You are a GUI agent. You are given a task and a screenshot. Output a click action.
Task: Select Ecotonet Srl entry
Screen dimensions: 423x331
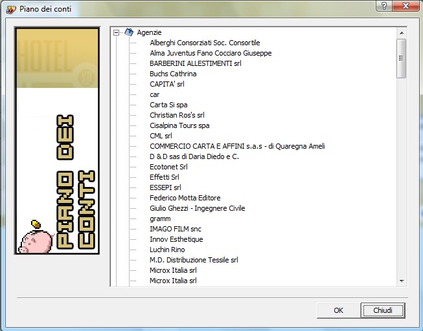pyautogui.click(x=168, y=167)
